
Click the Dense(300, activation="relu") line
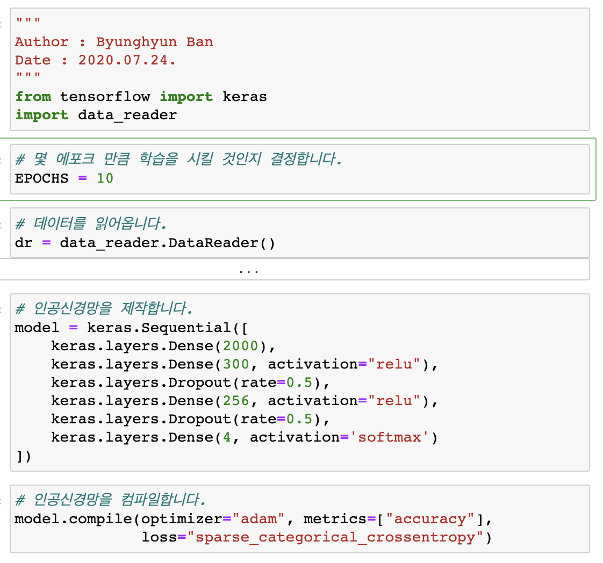click(x=245, y=364)
